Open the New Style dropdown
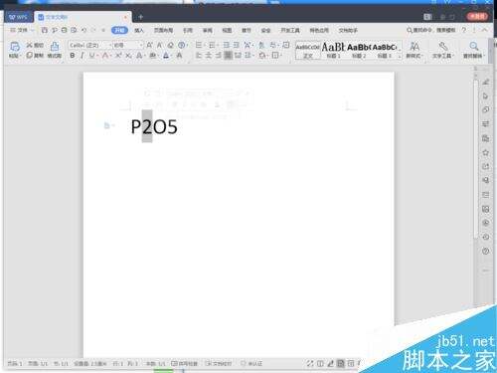The image size is (497, 373). (x=414, y=50)
